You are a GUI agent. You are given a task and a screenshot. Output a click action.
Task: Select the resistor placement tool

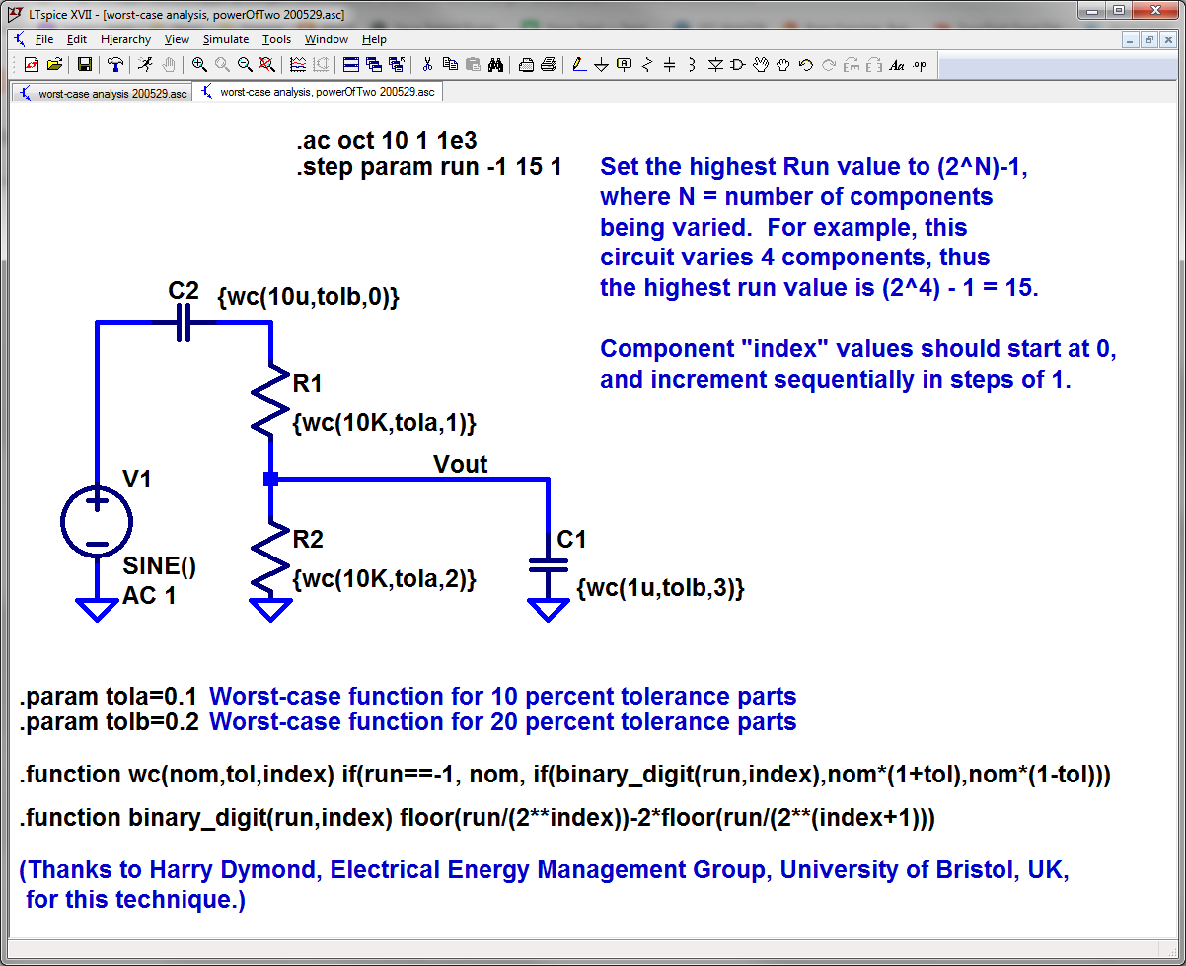coord(645,66)
